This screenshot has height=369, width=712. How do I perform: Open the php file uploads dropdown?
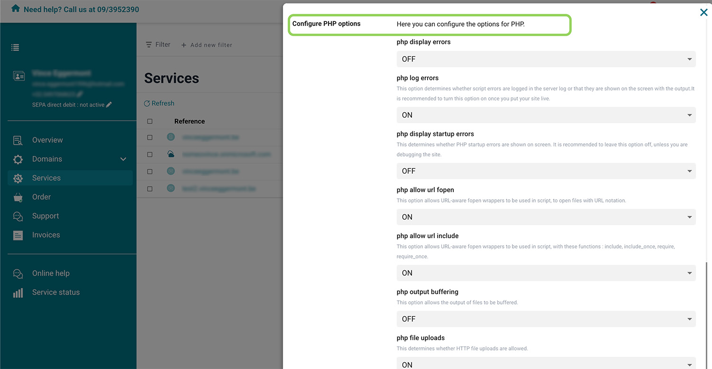click(546, 363)
